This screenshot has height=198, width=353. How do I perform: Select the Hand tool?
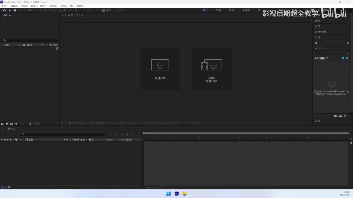pos(15,10)
